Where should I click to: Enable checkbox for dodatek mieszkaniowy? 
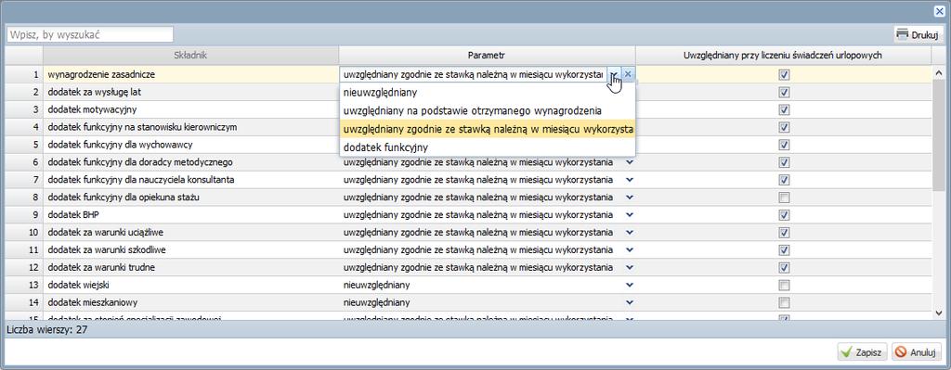784,302
